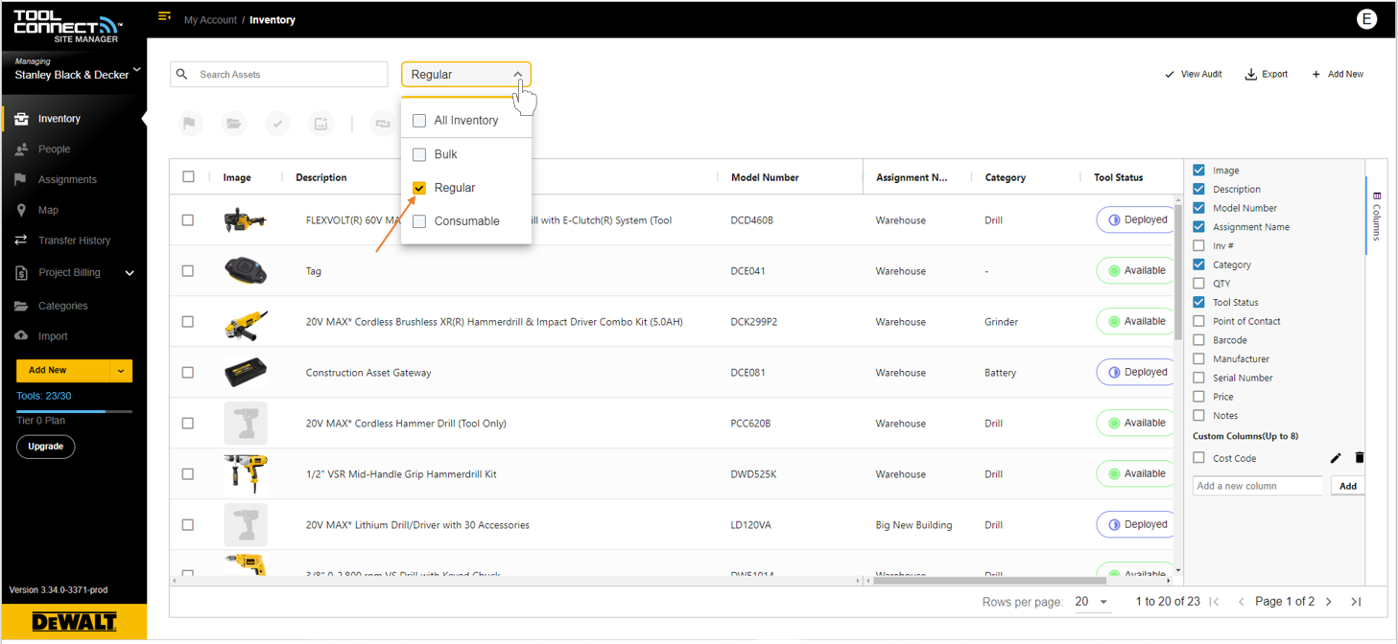Viewport: 1398px width, 644px height.
Task: Click the hamburger menu collapse icon
Action: (x=164, y=16)
